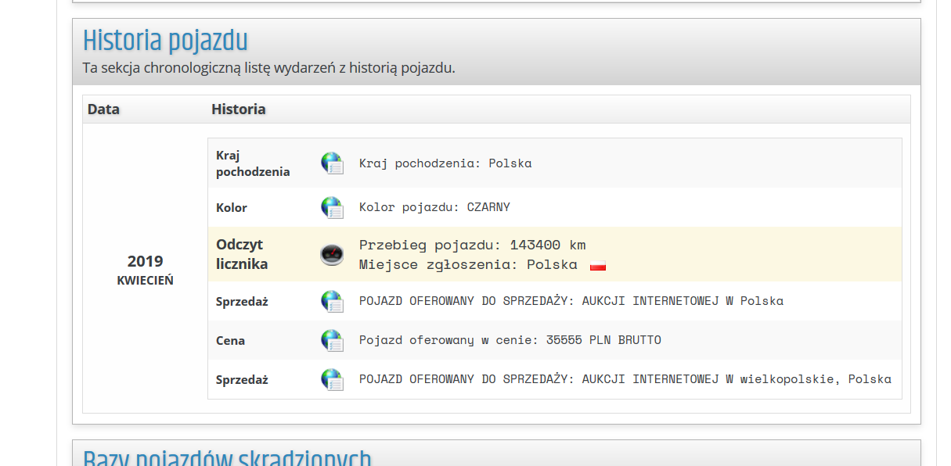This screenshot has height=466, width=951.
Task: Click the section description under Historia pojazdu
Action: point(268,68)
